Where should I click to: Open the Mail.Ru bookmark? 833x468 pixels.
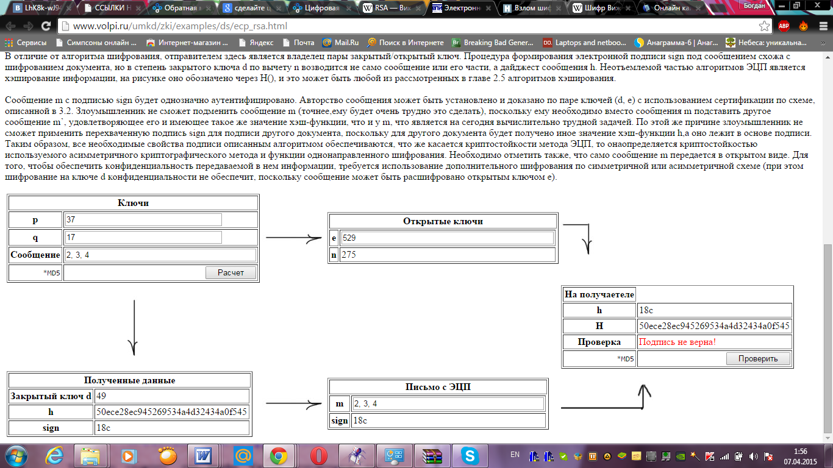click(x=340, y=43)
